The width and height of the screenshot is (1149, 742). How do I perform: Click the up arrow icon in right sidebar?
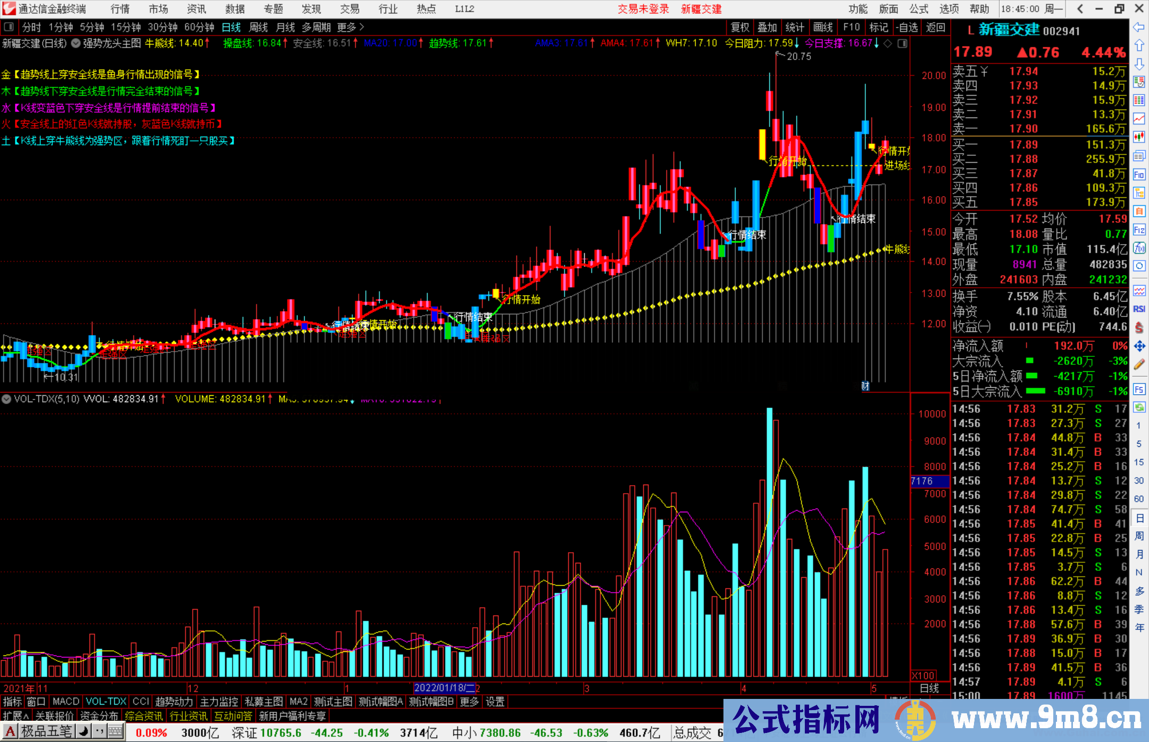pos(1139,45)
